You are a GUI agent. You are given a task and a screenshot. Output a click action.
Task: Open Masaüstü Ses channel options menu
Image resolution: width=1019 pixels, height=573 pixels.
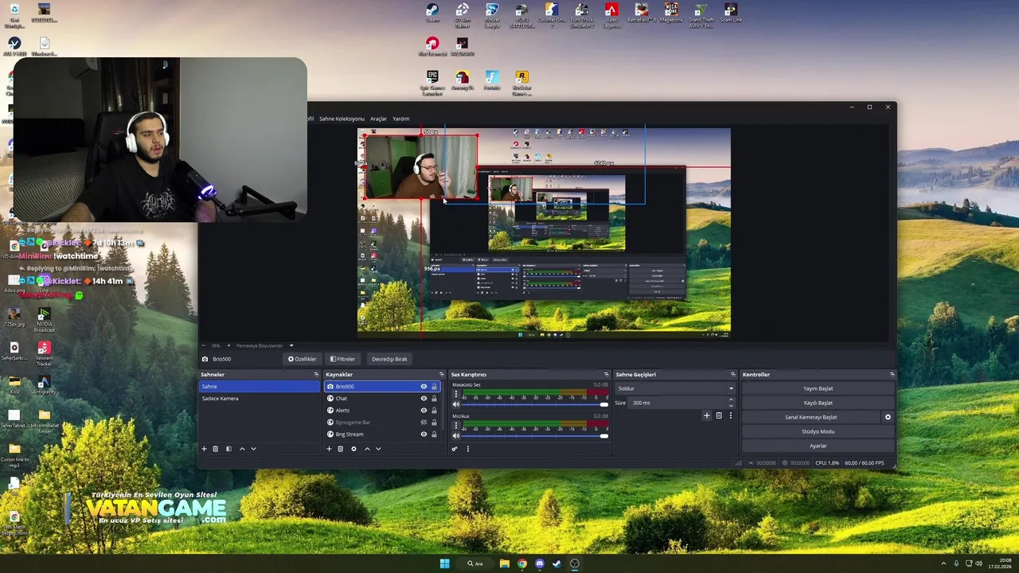click(x=455, y=395)
